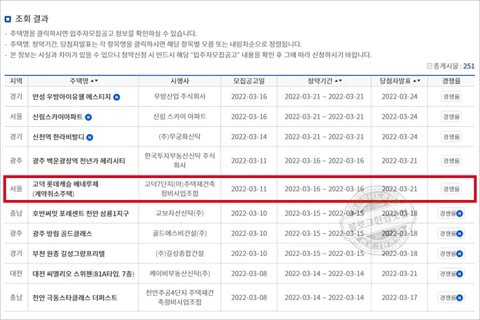Click period 2022-03-16 ~ 2022-03-16 in 고덕 롯데캐슬 row

(324, 189)
